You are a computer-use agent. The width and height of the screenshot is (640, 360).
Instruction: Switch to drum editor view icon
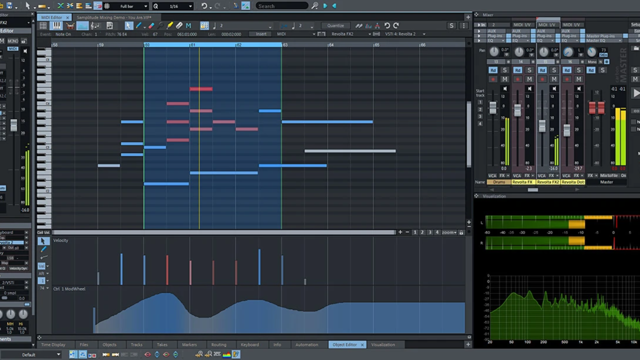70,26
